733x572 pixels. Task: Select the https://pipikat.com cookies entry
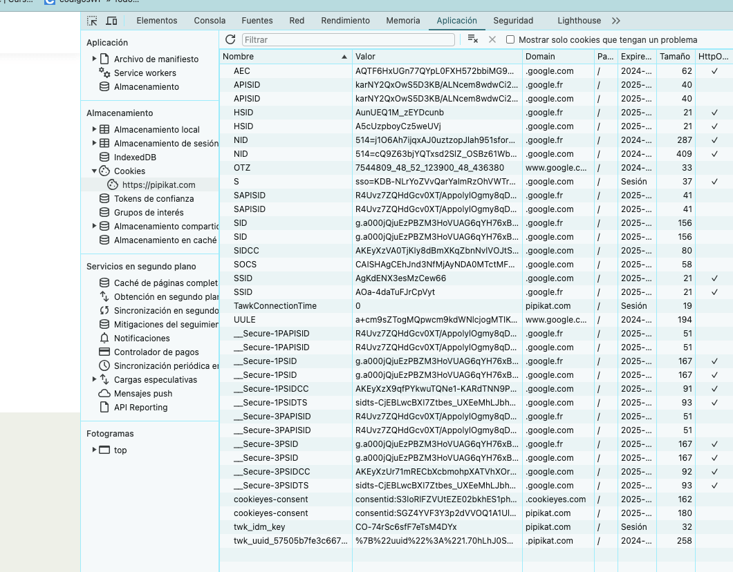[x=149, y=185]
